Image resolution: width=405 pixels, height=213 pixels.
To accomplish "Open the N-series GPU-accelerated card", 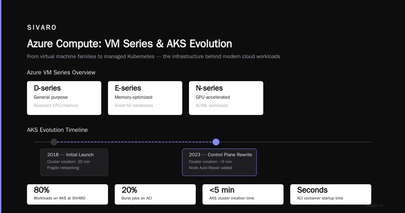I will pos(226,98).
